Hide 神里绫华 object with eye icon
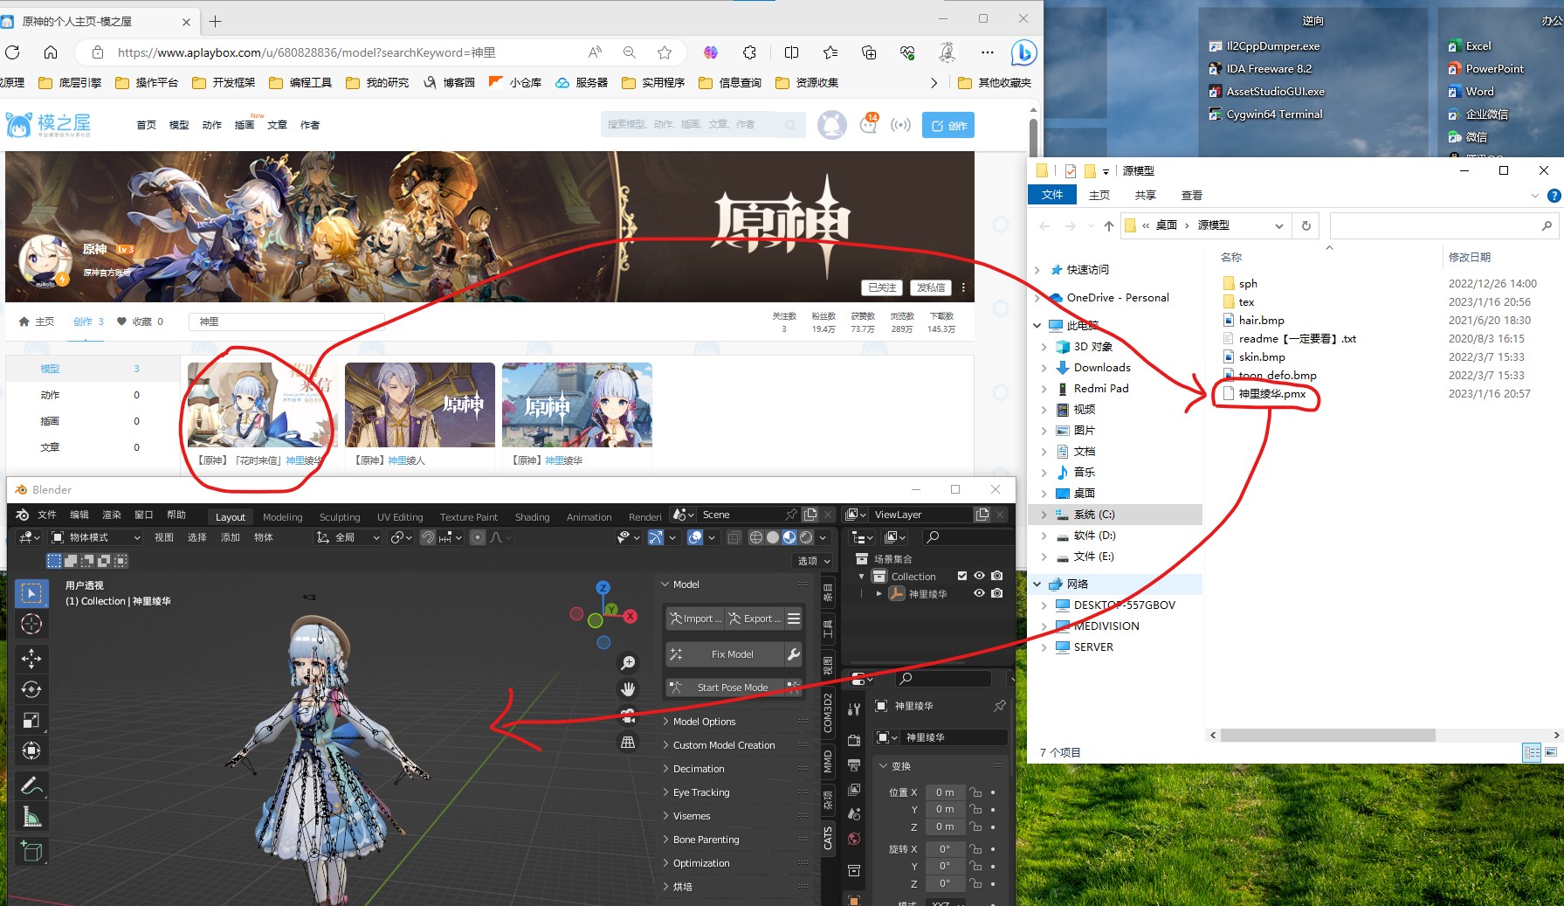The image size is (1564, 906). 980,593
